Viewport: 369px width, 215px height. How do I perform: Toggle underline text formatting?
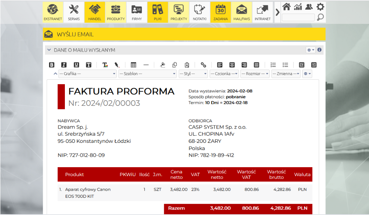[76, 65]
